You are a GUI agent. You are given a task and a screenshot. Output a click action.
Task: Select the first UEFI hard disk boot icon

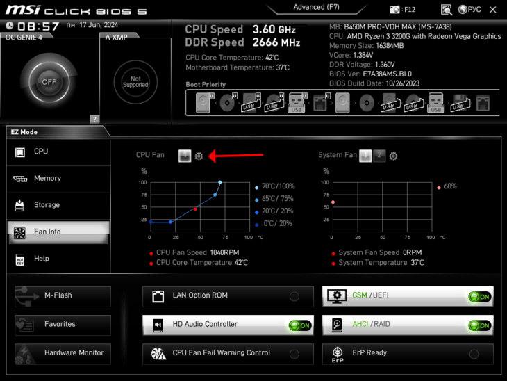[x=204, y=103]
